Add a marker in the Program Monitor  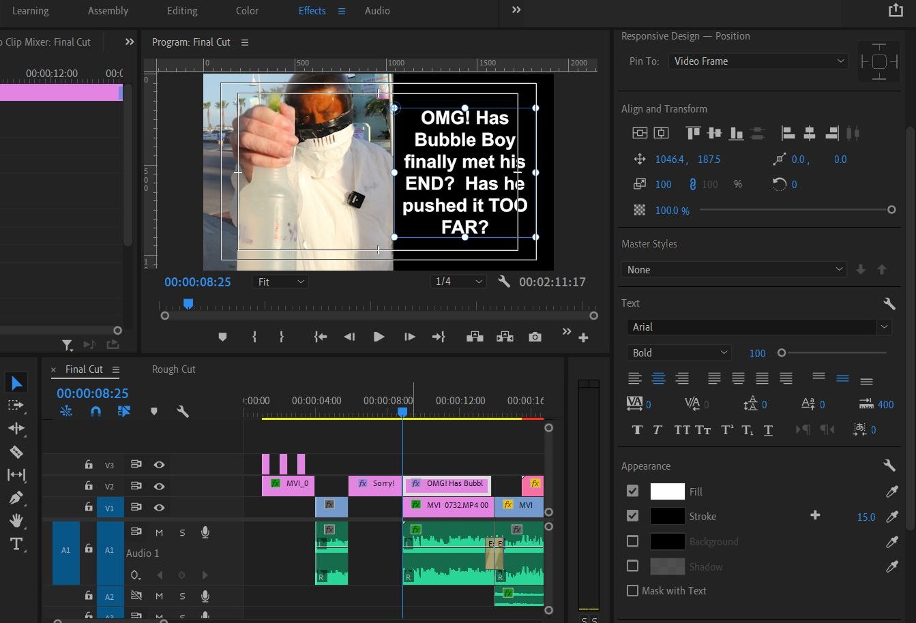pos(222,337)
